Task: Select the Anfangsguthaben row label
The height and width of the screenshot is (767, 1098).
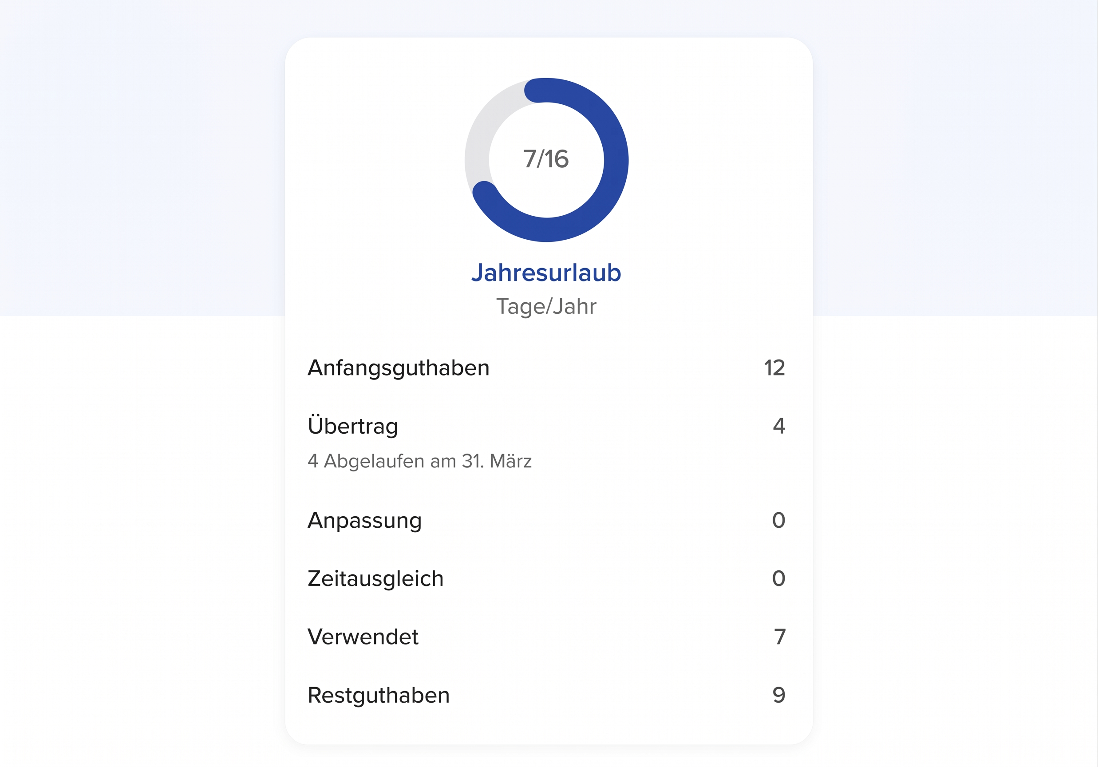Action: click(399, 368)
